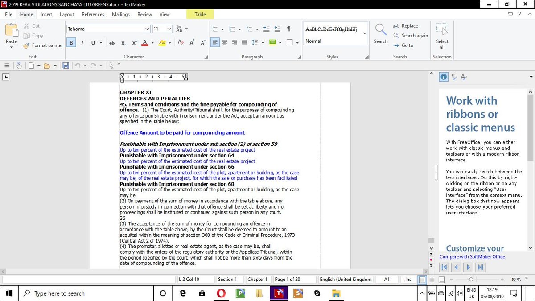Viewport: 535px width, 301px height.
Task: Justify the paragraph text
Action: [244, 43]
